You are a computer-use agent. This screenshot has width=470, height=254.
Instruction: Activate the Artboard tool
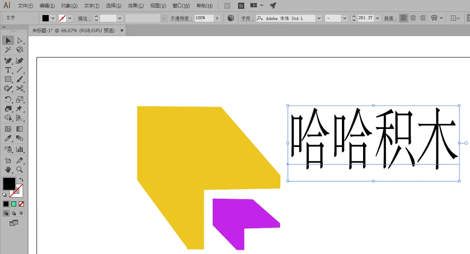[x=8, y=160]
